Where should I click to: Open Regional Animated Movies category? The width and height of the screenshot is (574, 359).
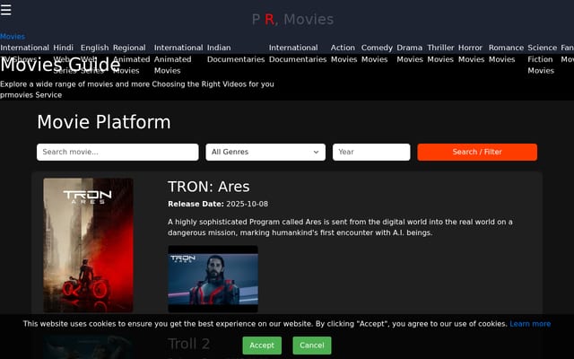coord(131,59)
